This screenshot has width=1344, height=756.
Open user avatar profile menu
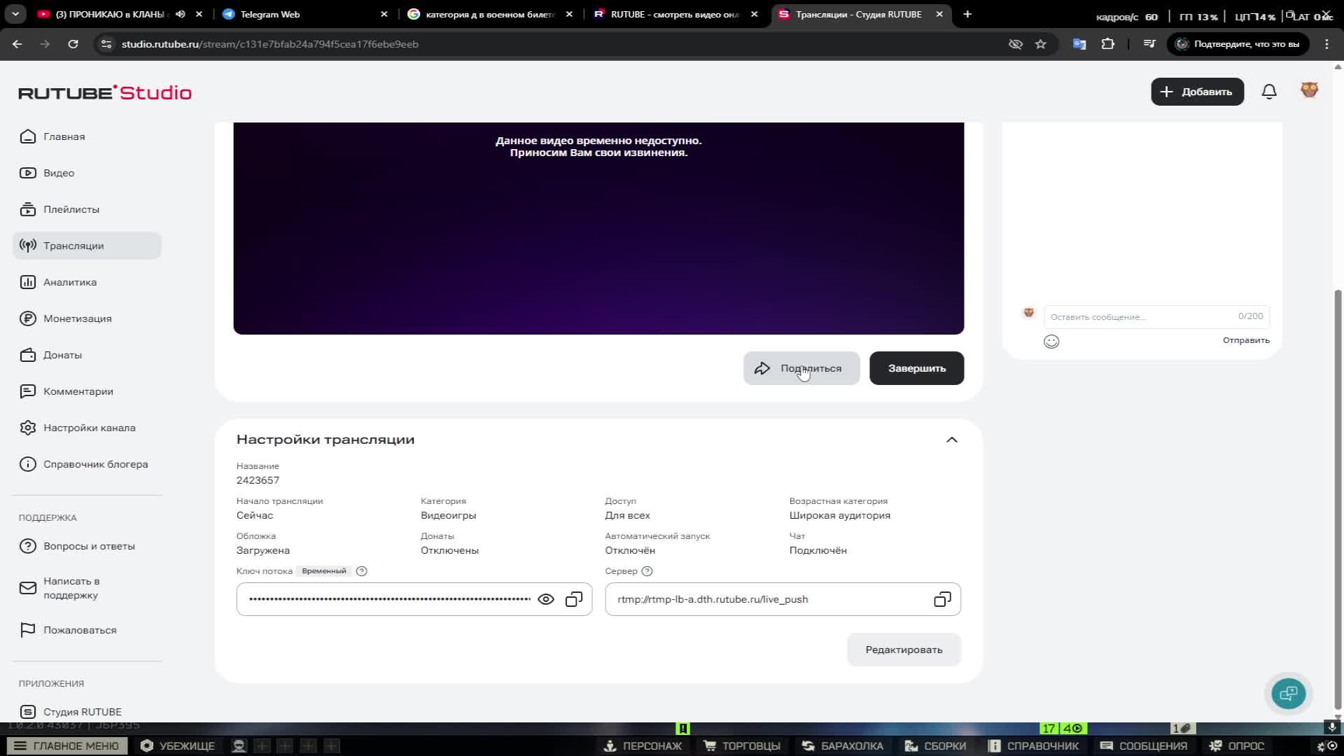point(1309,90)
